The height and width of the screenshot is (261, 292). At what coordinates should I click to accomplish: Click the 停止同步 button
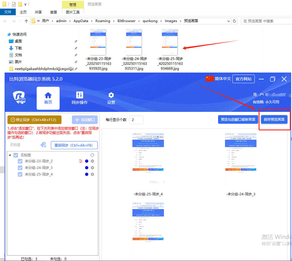click(x=34, y=120)
